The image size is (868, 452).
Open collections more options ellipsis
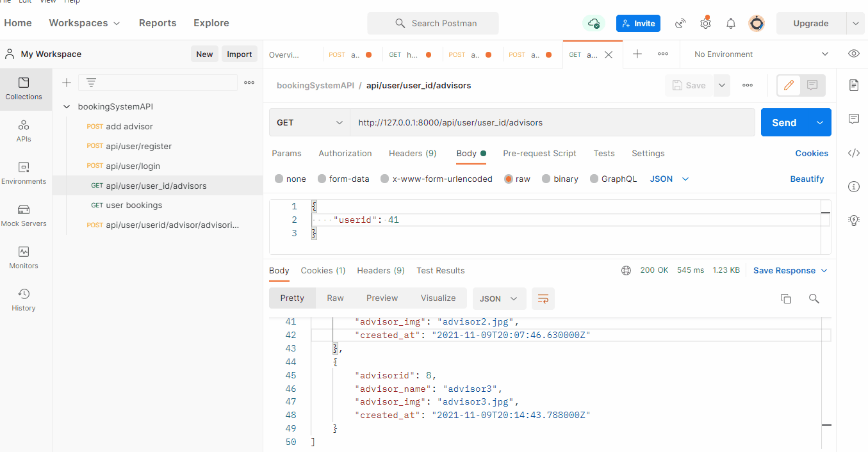point(249,83)
